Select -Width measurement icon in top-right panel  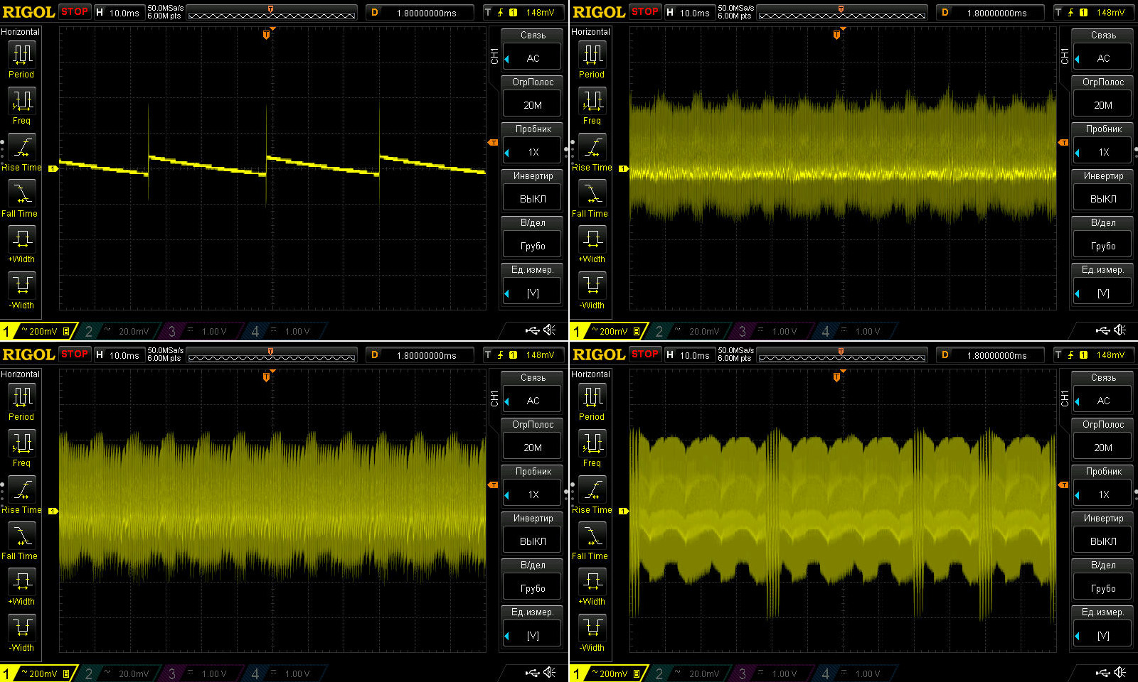(x=592, y=286)
